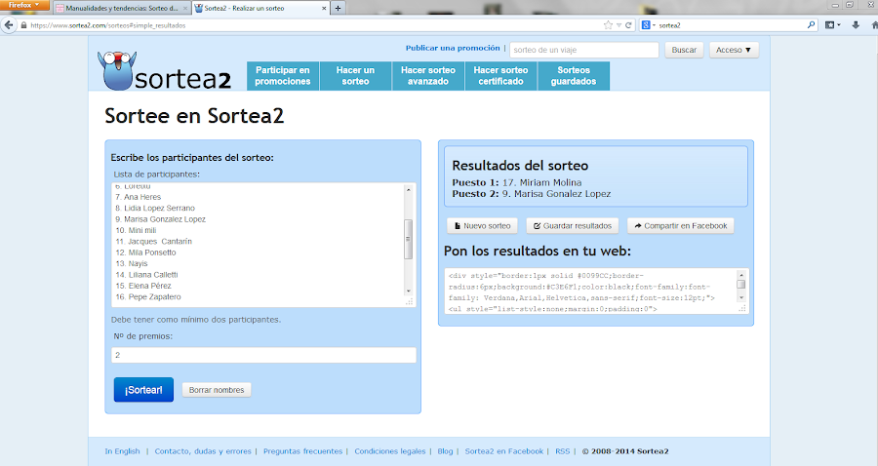Open the In English footer link
Screen dimensions: 878x466
122,451
